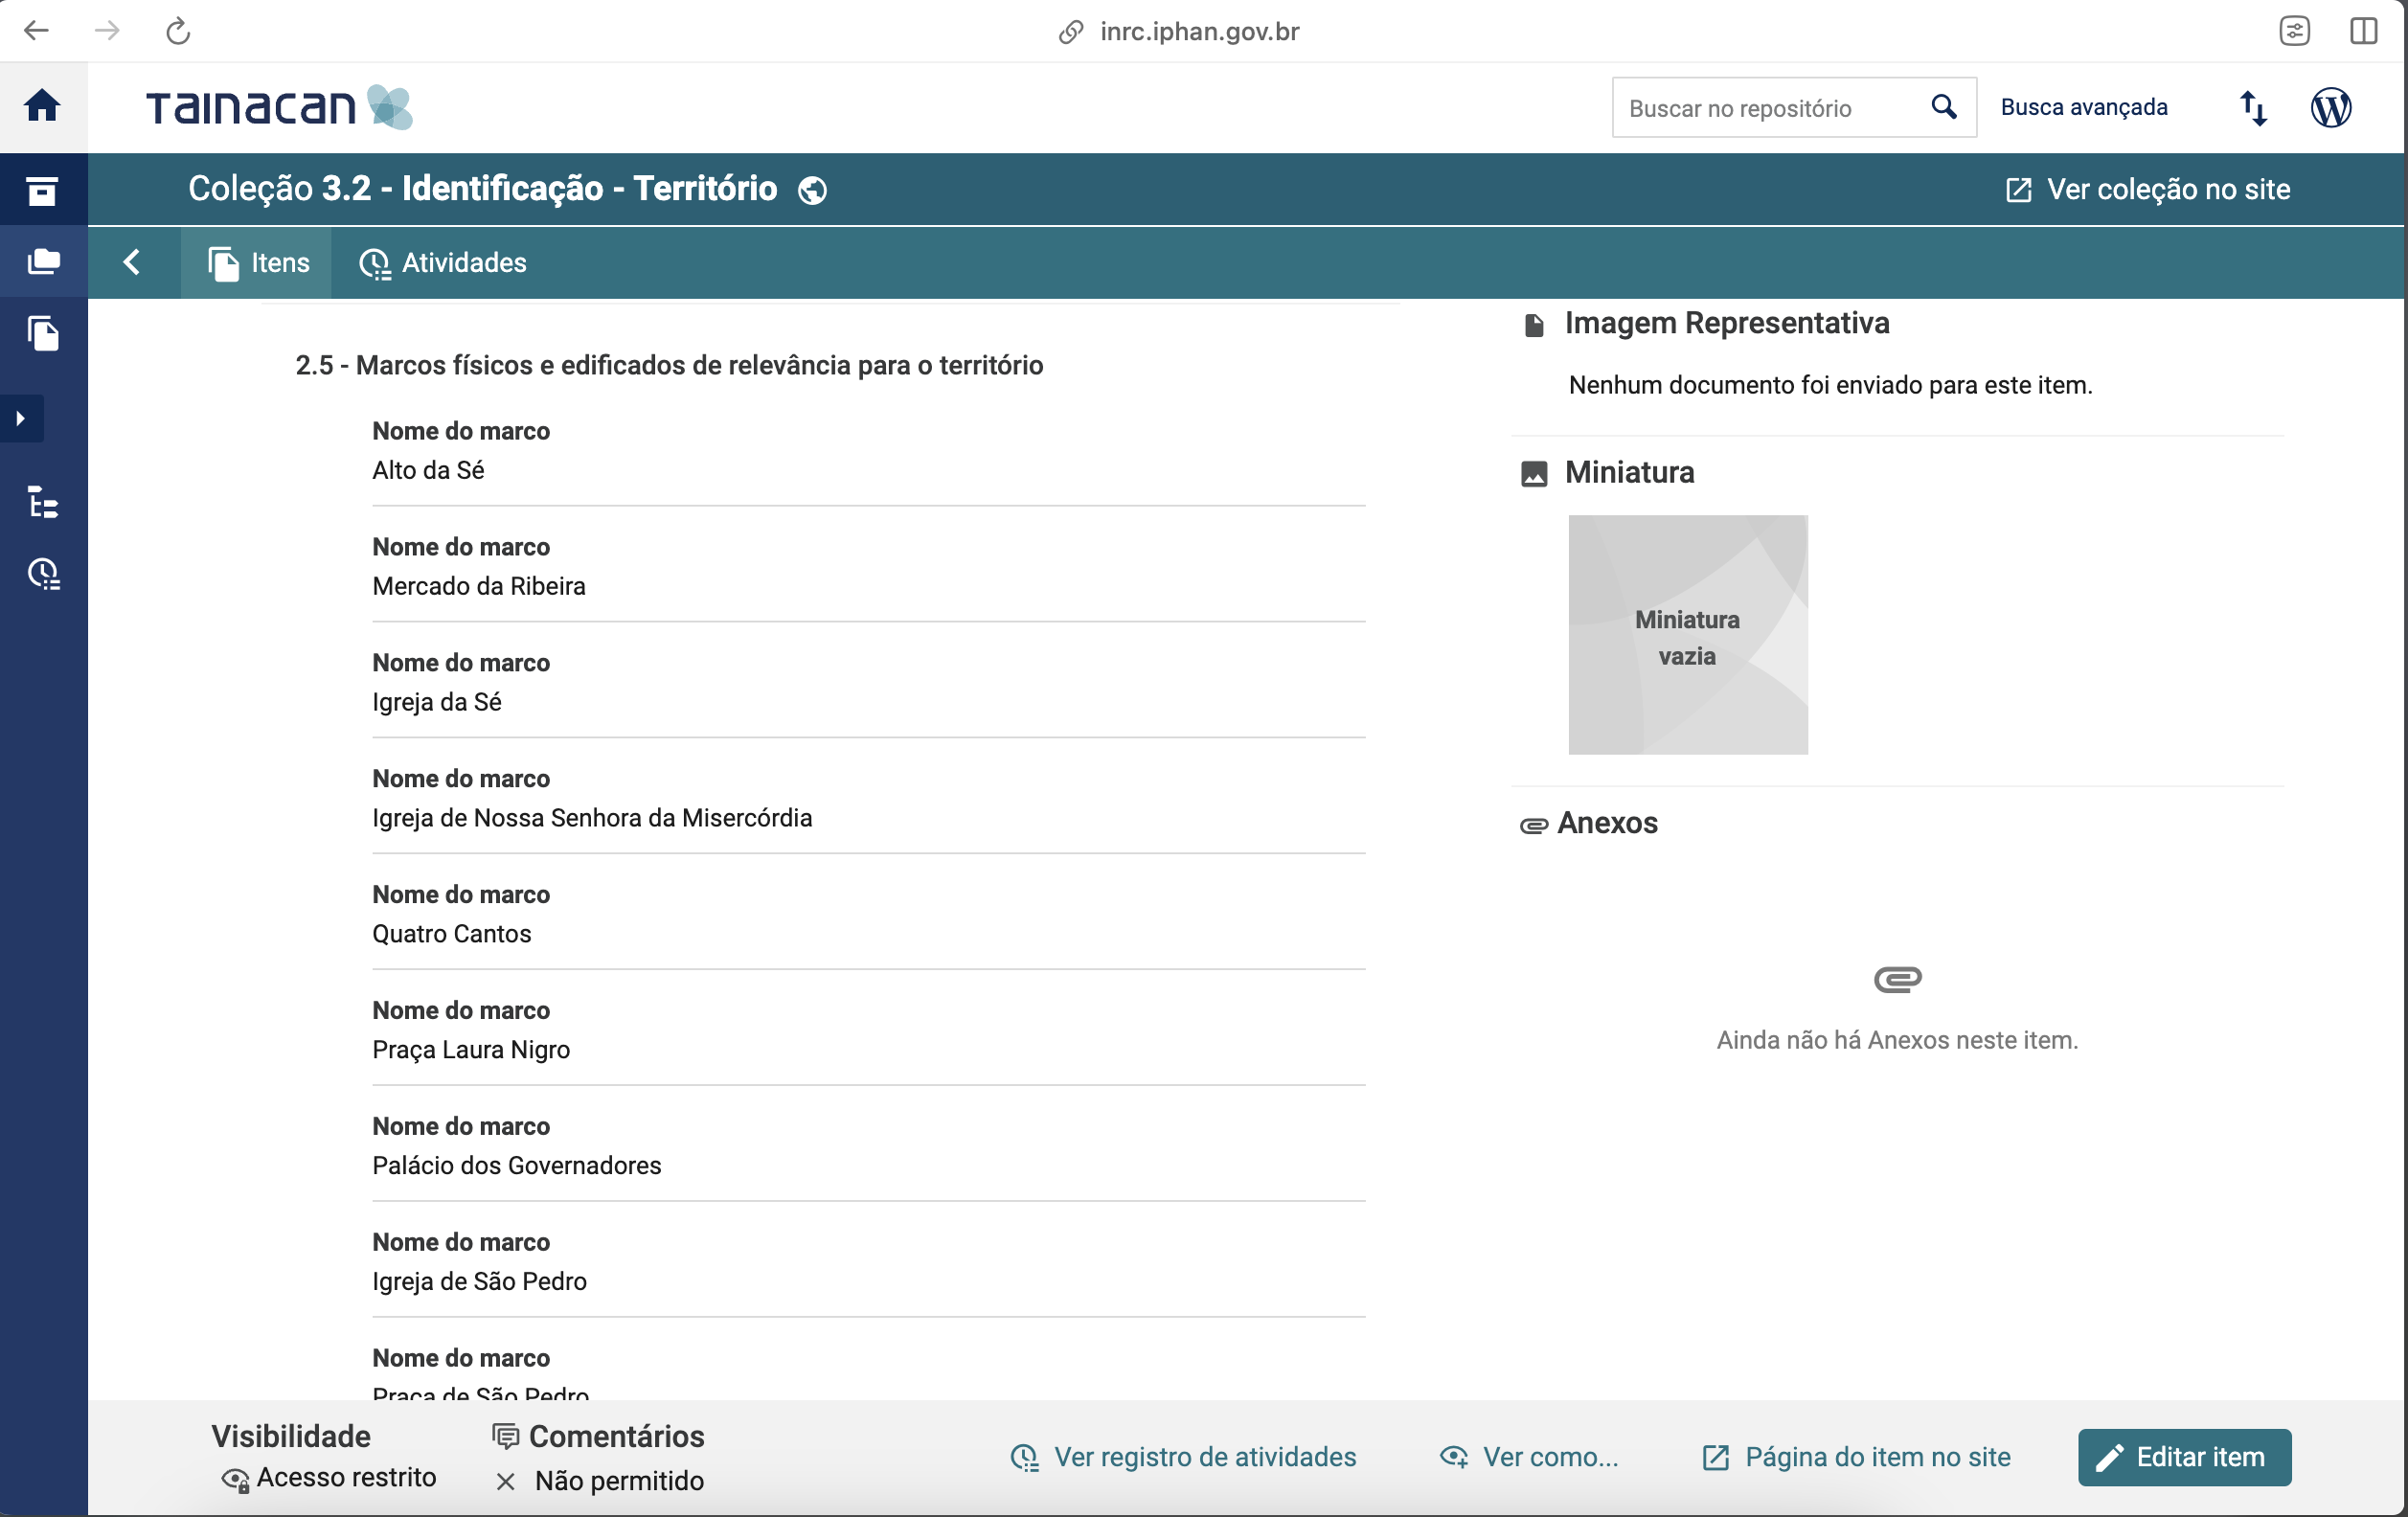The width and height of the screenshot is (2408, 1517).
Task: Click the browser back arrow
Action: click(x=36, y=31)
